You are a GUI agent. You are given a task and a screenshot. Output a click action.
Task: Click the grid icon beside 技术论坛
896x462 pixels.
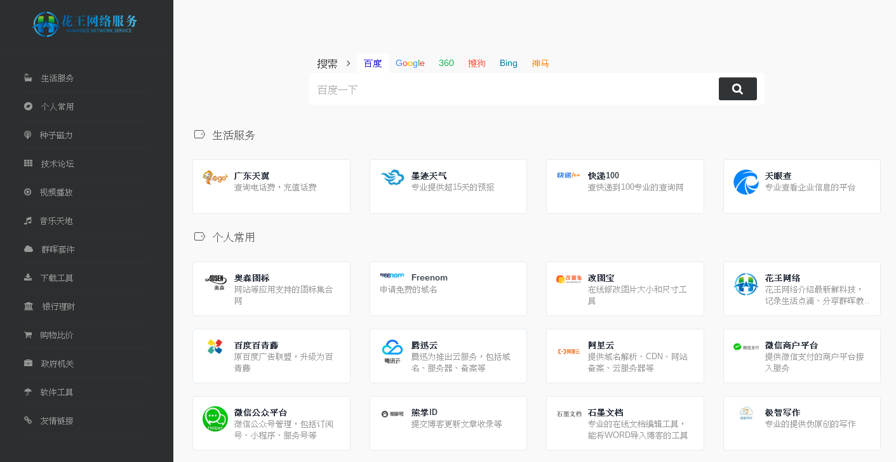28,164
